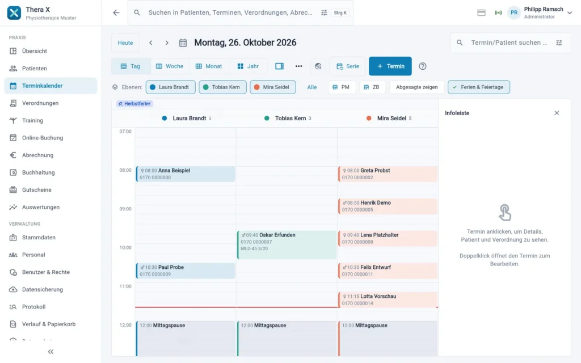This screenshot has width=581, height=363.
Task: Toggle the PM filter chip
Action: [342, 87]
